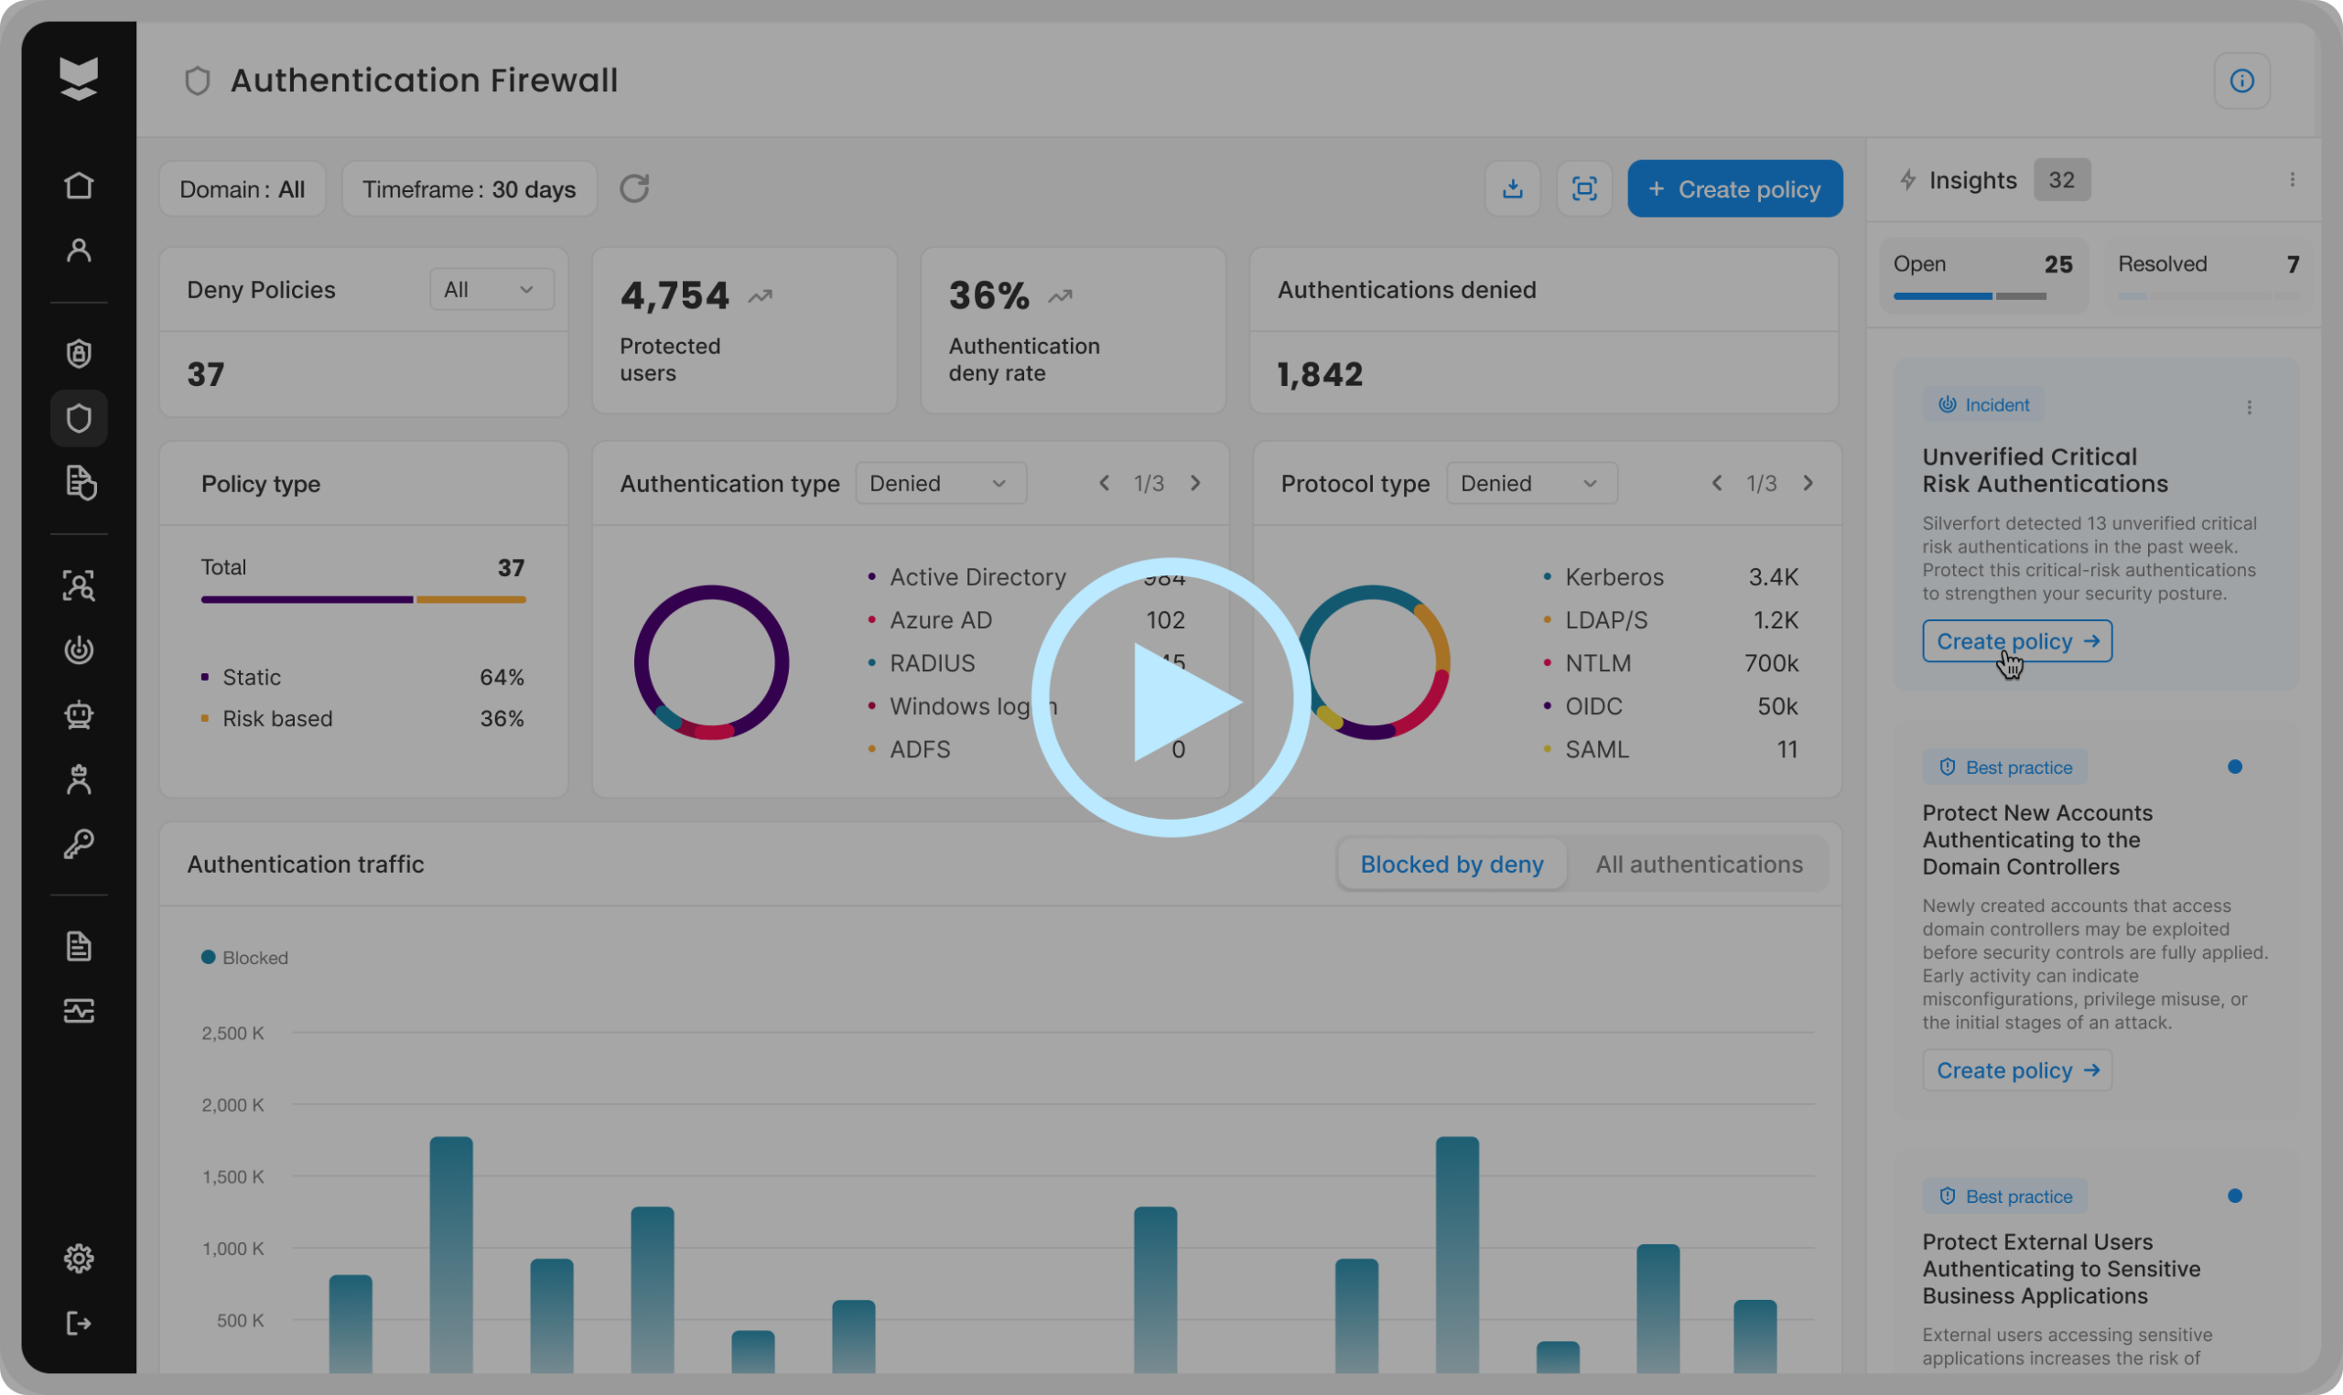The height and width of the screenshot is (1395, 2343).
Task: Open the info icon at top right
Action: [x=2241, y=80]
